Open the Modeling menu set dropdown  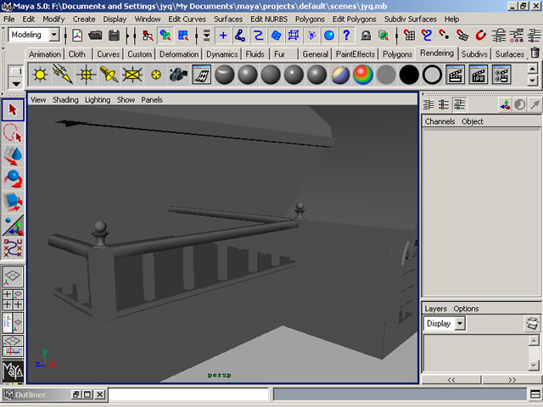[x=54, y=35]
